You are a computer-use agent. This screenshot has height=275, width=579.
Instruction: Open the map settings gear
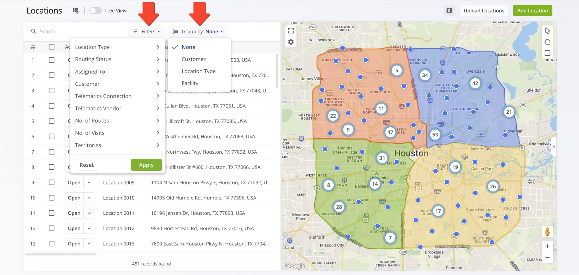291,42
